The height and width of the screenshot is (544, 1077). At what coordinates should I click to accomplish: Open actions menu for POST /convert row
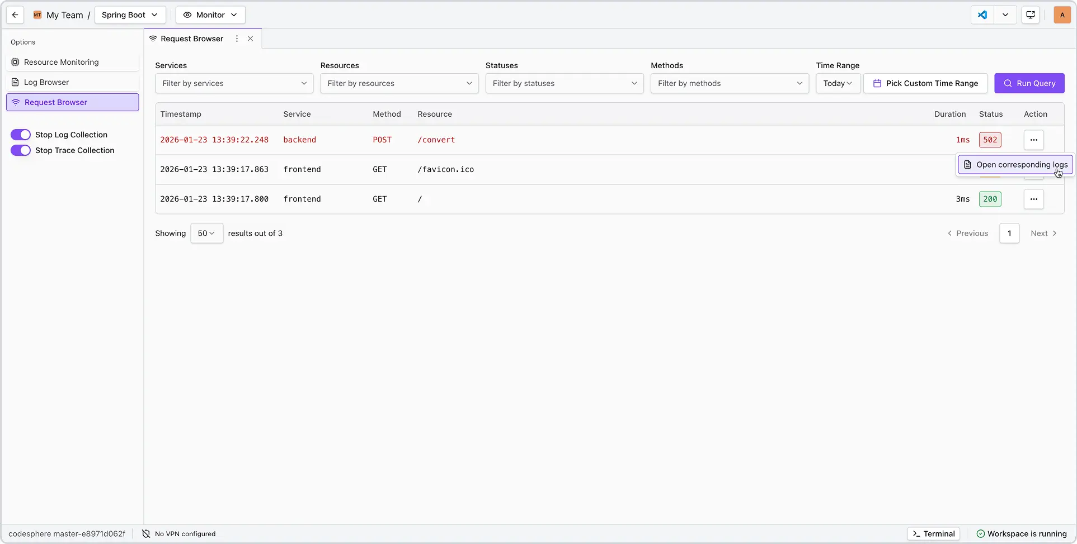[x=1033, y=140]
